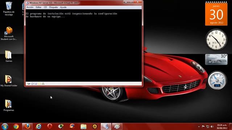Screen dimensions: 232x130
Task: Minimize the Virtual PC window
Action: coord(126,2)
